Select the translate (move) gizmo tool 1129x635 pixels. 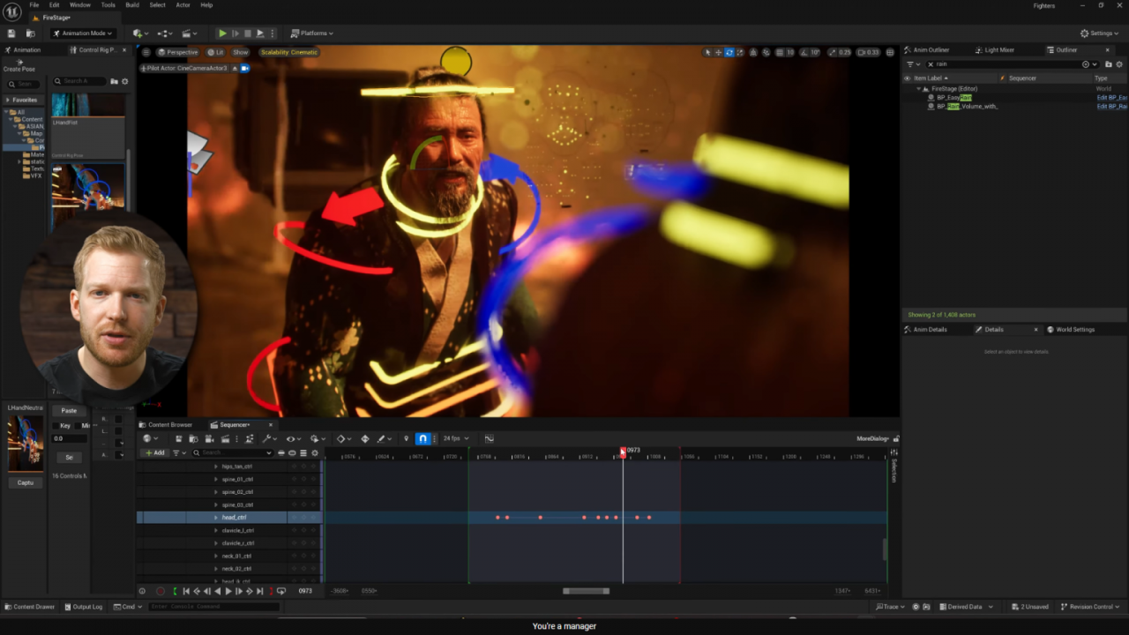(x=719, y=53)
